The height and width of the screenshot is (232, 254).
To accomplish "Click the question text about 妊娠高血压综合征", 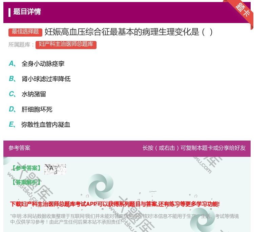I will click(129, 32).
